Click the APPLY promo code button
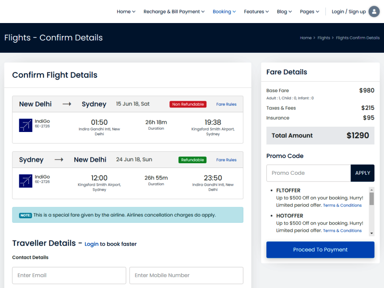This screenshot has width=384, height=288. pos(362,173)
